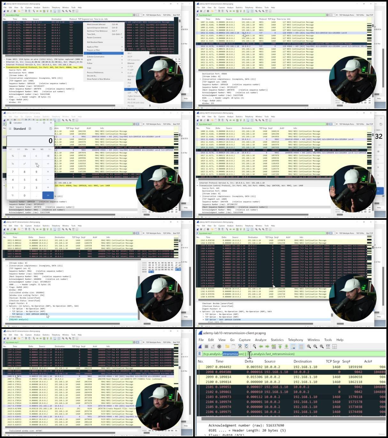Viewport: 388px width, 438px height.
Task: Open a capture file via the zoomed-in toolbar folder icon
Action: pyautogui.click(x=227, y=346)
